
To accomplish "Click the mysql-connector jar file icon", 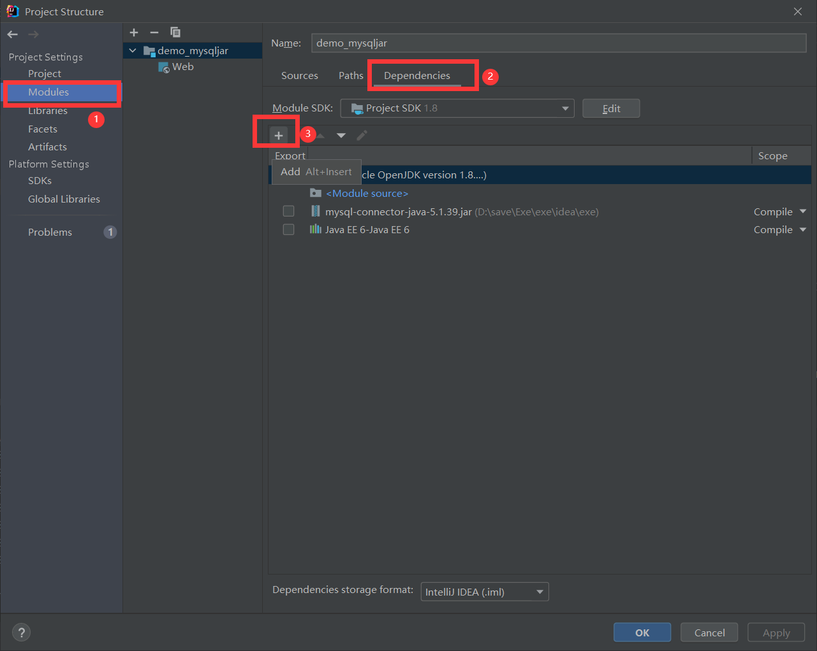I will pos(315,211).
